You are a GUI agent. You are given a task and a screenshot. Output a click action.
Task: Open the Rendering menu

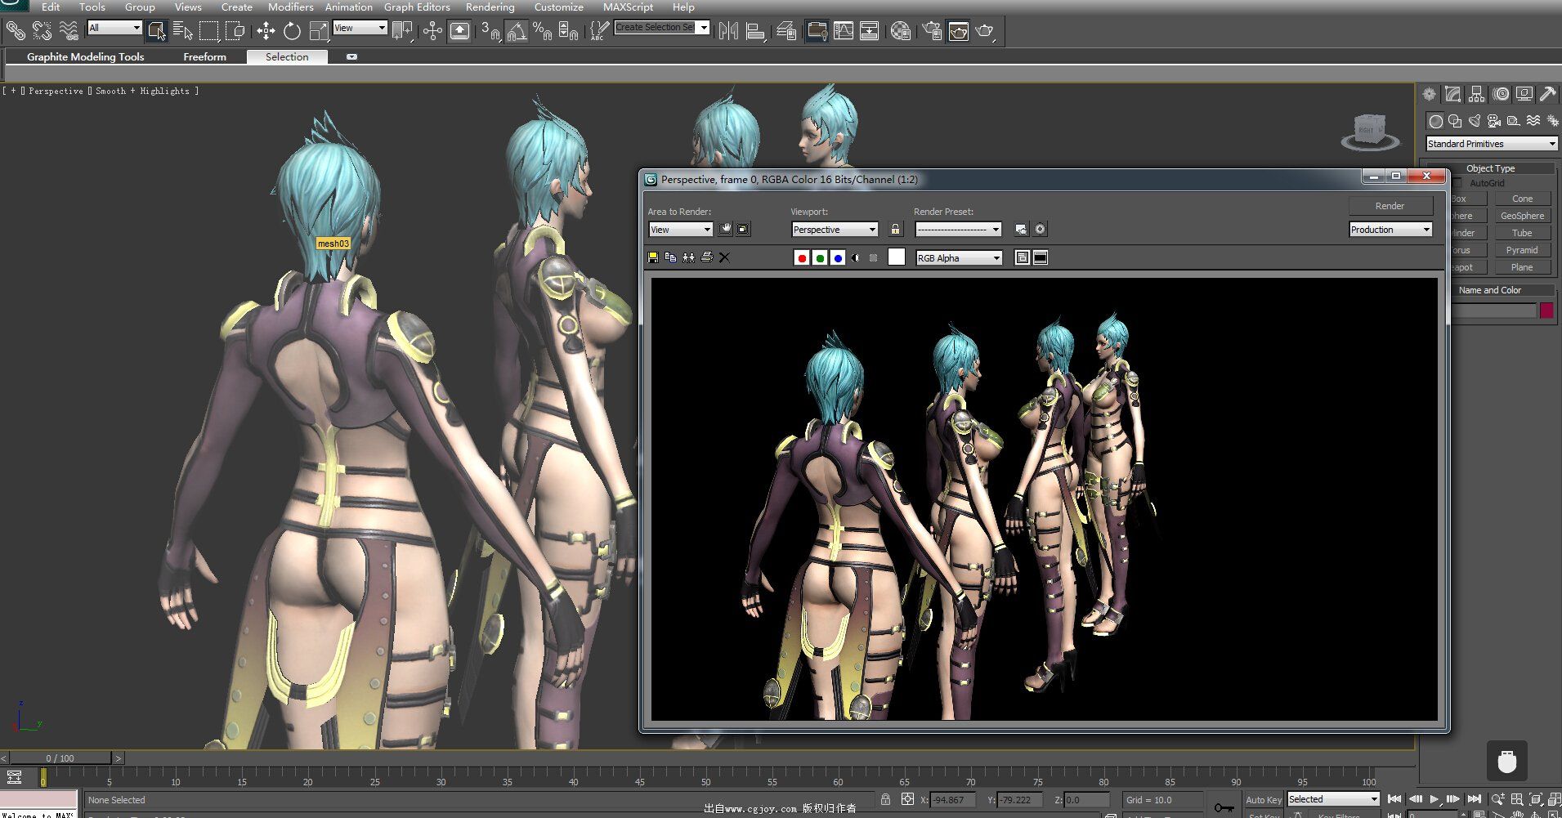point(490,7)
